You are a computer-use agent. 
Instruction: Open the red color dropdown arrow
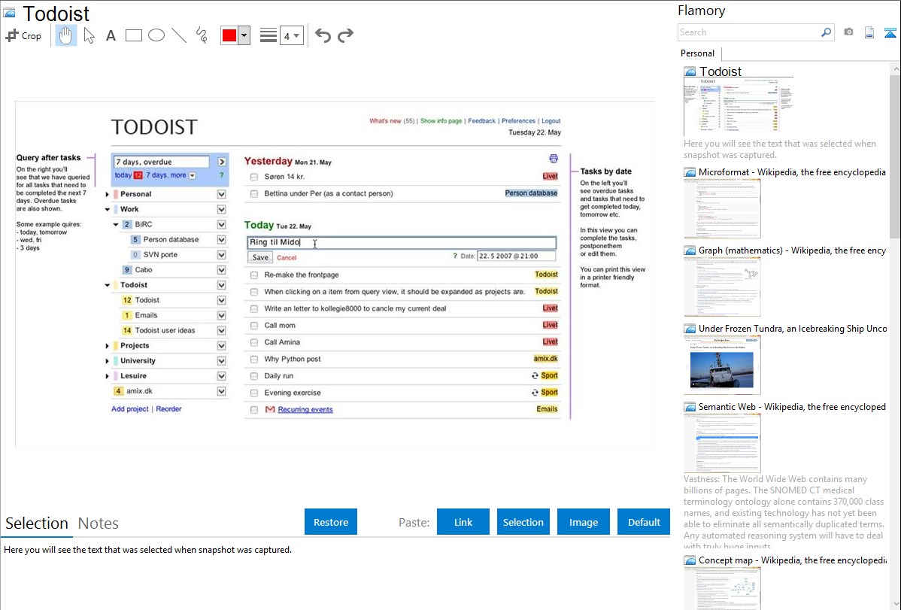tap(244, 35)
